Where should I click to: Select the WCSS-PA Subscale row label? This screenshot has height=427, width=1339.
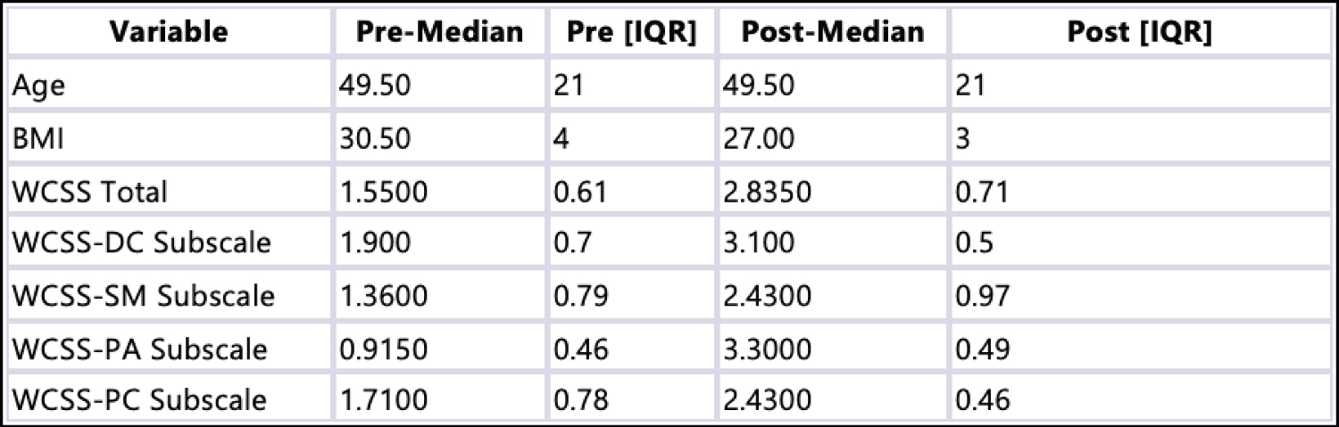pyautogui.click(x=140, y=348)
